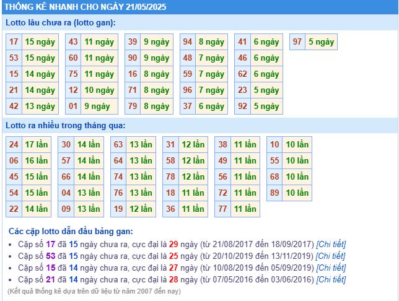The width and height of the screenshot is (399, 301).
Task: Select lotto number 22 in frequent table
Action: click(x=14, y=209)
